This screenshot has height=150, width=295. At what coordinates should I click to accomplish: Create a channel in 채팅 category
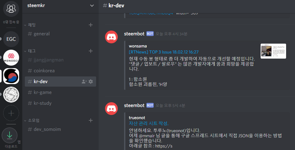coord(91,25)
